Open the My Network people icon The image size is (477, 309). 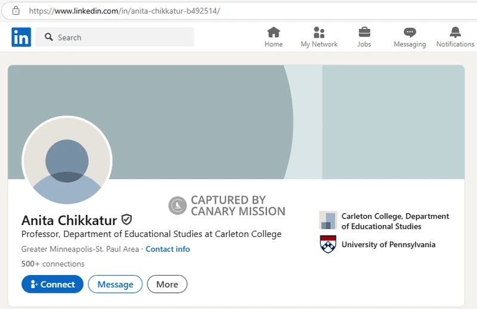click(x=319, y=32)
